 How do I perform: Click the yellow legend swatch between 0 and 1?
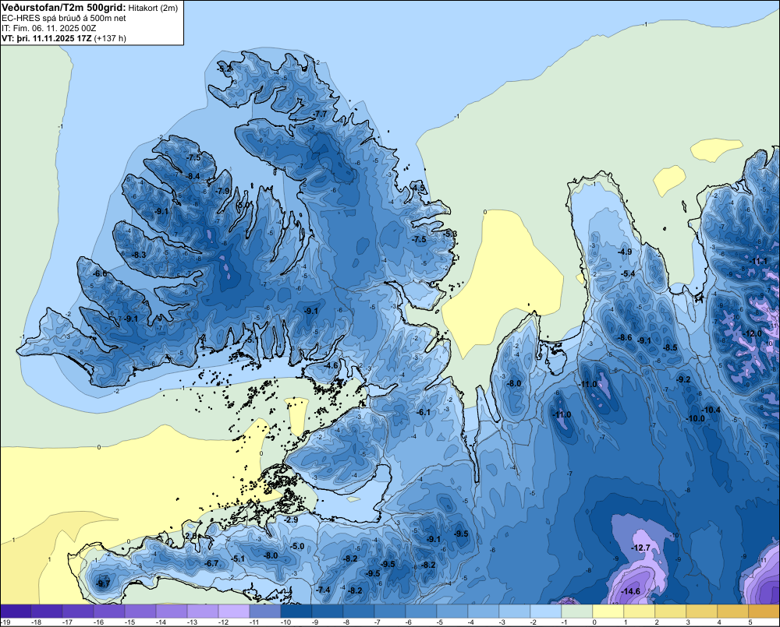(608, 611)
